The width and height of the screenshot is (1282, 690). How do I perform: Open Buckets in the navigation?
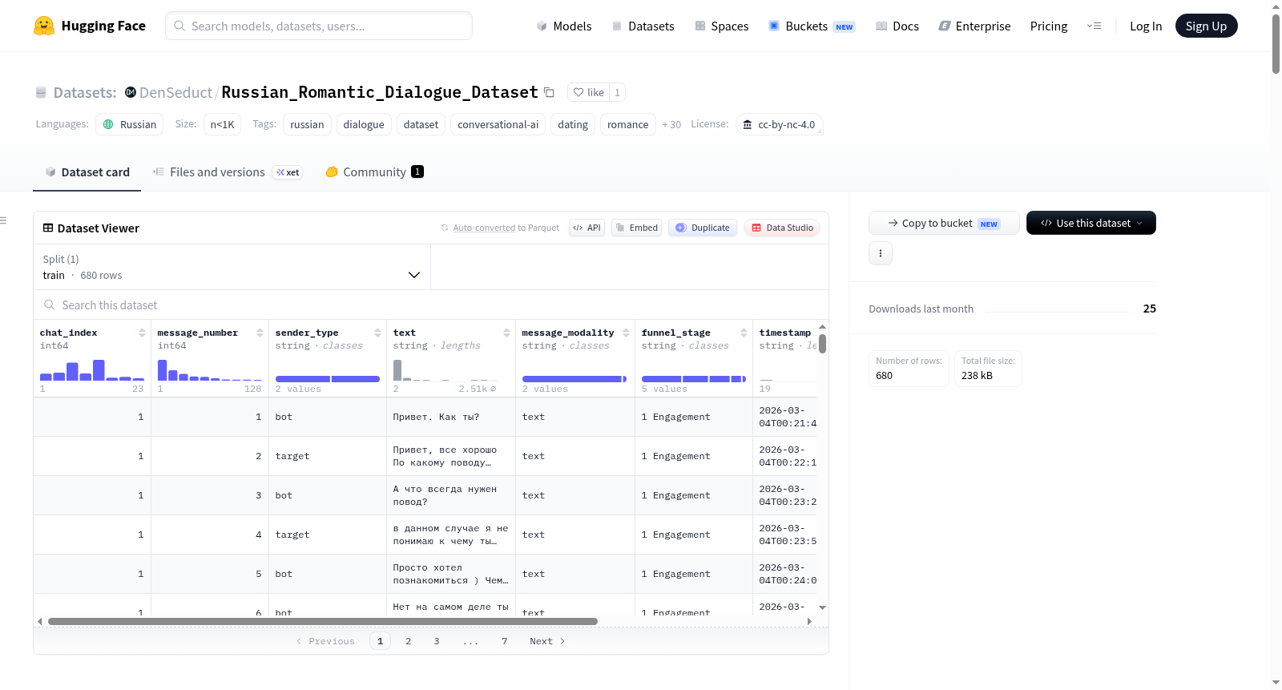[x=812, y=26]
